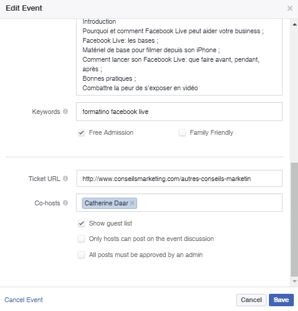Enable the Family Friendly checkbox

(182, 132)
